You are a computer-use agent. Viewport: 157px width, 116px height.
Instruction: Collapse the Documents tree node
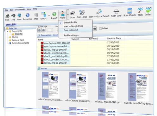(7, 32)
